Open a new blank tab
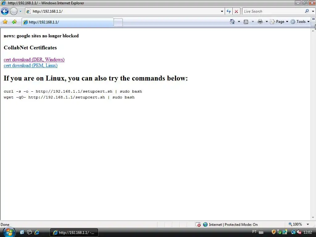This screenshot has width=316, height=237. 118,22
